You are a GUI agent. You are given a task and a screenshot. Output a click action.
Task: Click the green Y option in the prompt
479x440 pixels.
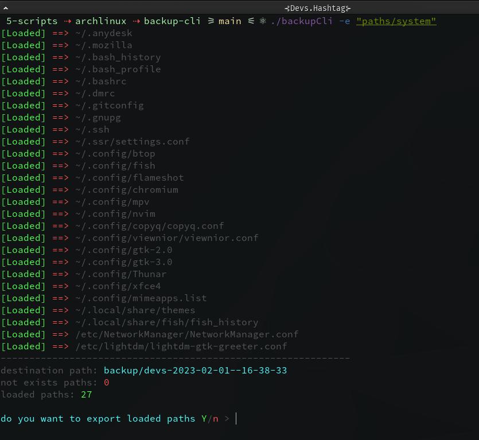pos(204,419)
